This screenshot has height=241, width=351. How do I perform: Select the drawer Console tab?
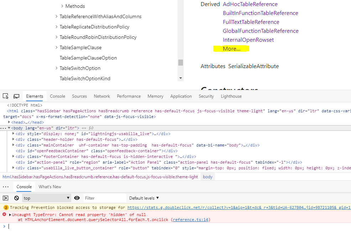pos(24,187)
